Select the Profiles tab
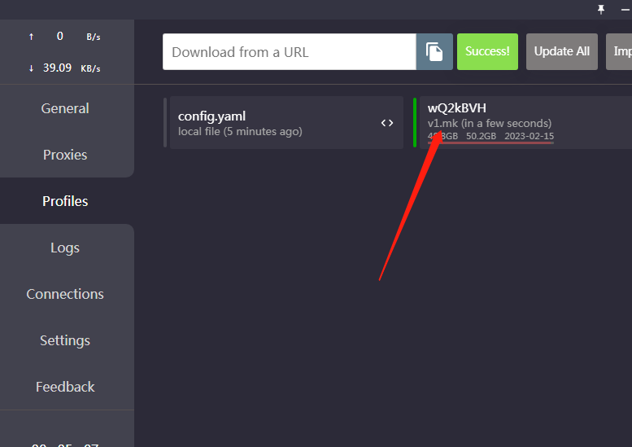The height and width of the screenshot is (447, 632). 65,201
